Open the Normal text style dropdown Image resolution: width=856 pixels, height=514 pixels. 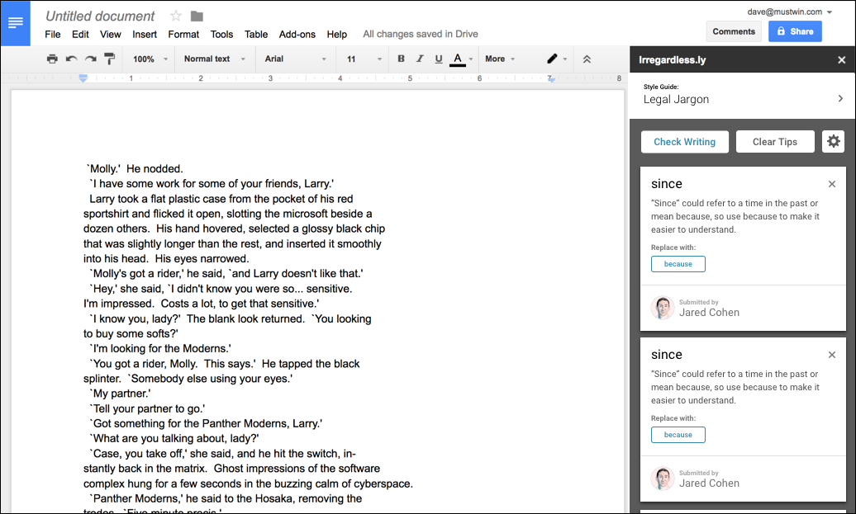215,59
